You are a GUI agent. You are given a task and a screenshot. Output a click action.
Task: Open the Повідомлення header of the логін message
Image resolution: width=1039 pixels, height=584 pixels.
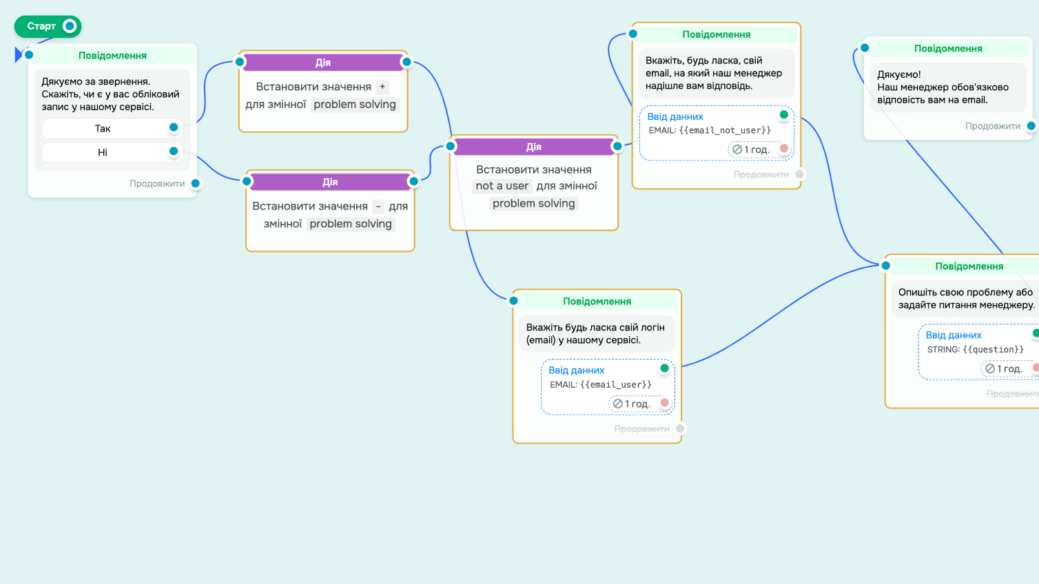[x=597, y=302]
